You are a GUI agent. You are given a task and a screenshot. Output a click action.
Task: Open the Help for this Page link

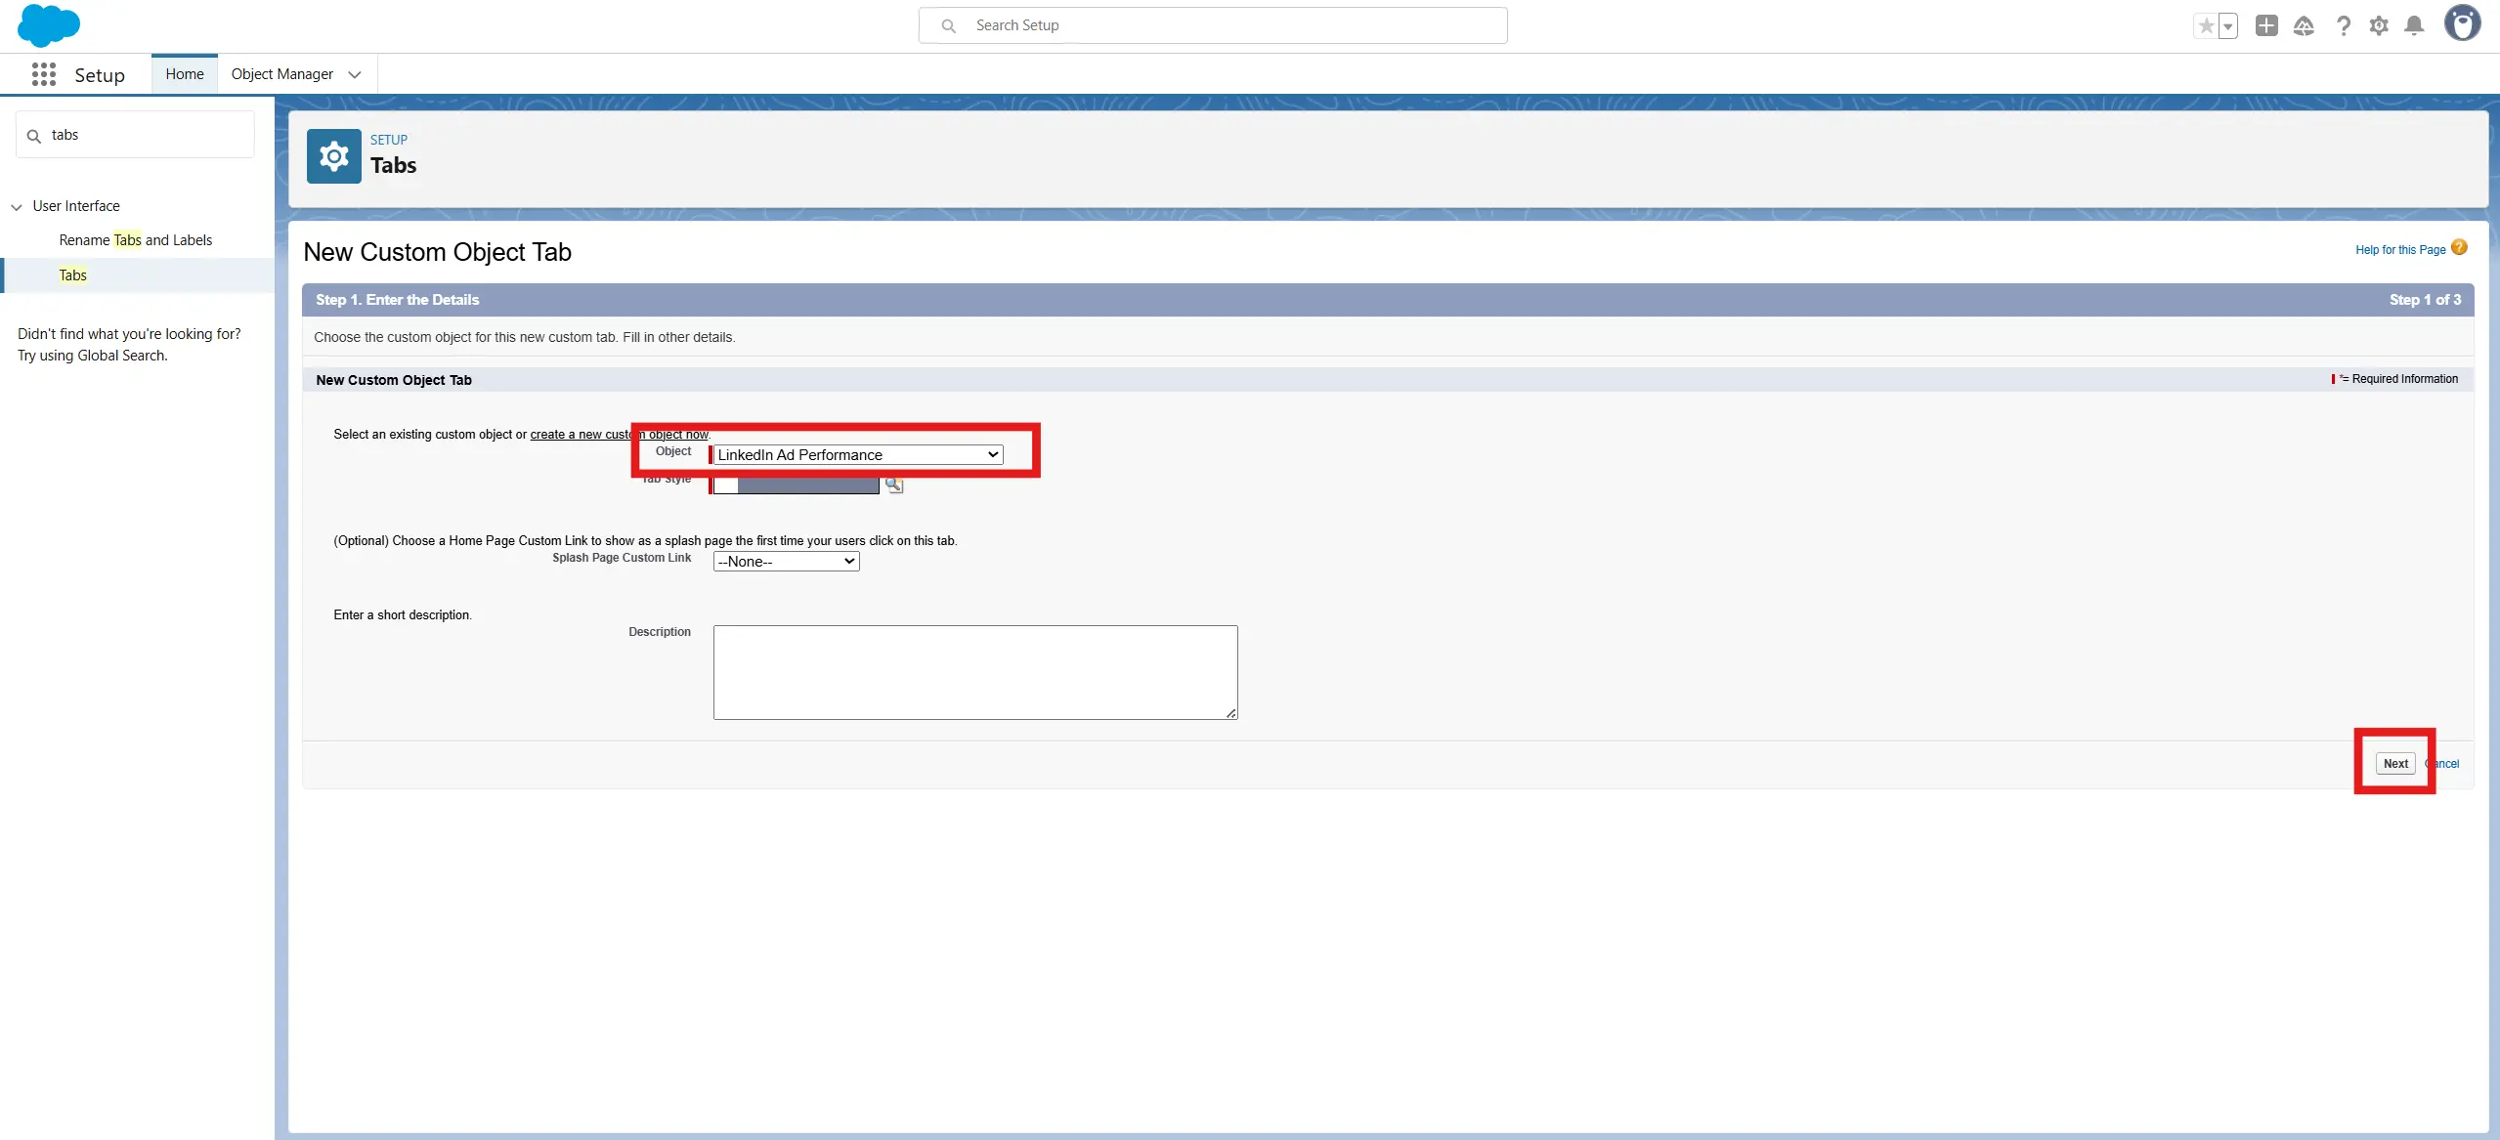pyautogui.click(x=2399, y=250)
